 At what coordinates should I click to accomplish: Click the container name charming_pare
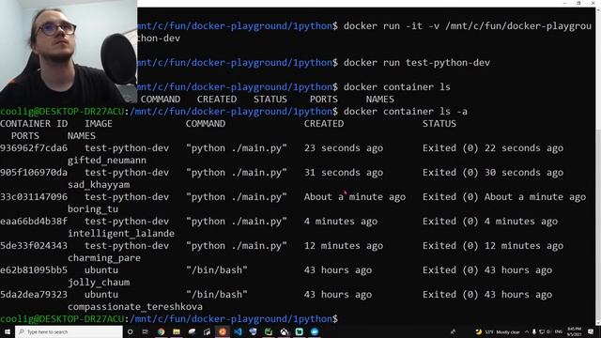[104, 258]
